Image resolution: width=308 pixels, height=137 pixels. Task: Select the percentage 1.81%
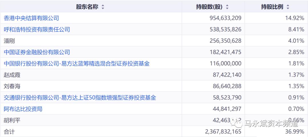coord(296,64)
